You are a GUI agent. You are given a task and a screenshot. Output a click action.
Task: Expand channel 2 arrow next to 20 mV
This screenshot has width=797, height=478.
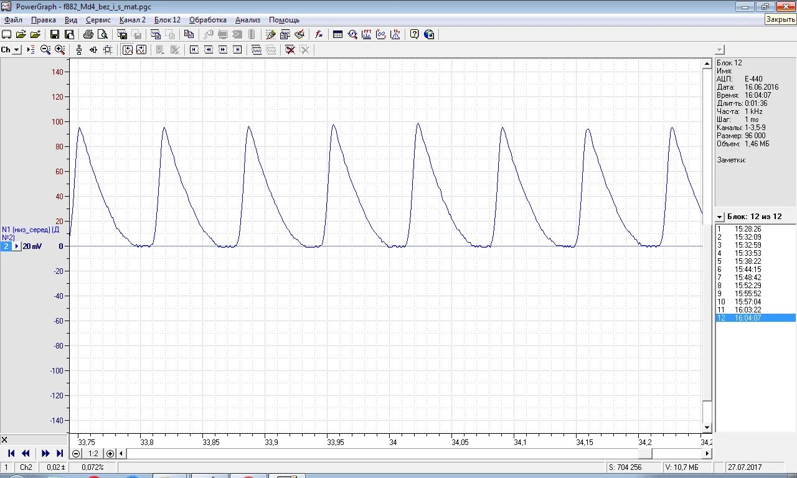(x=17, y=246)
